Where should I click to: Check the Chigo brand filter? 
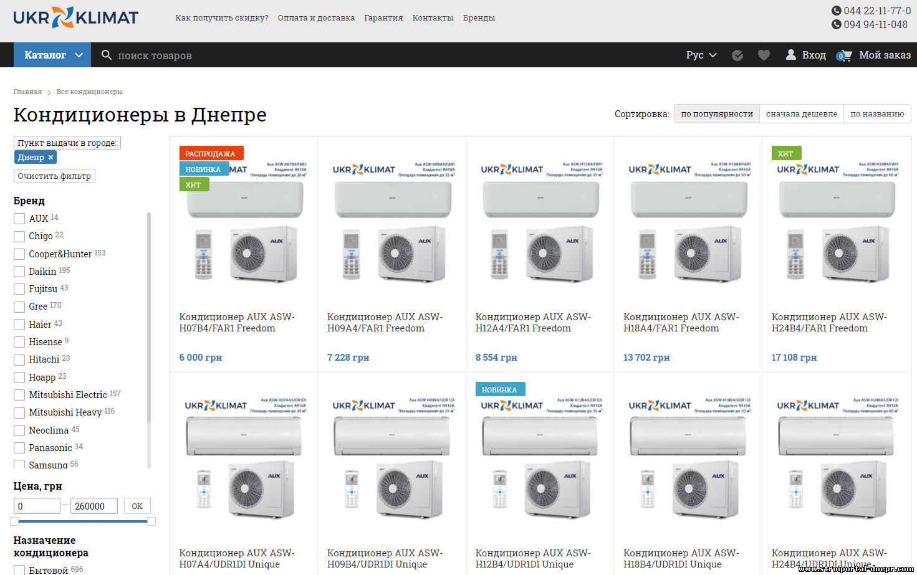pos(19,236)
